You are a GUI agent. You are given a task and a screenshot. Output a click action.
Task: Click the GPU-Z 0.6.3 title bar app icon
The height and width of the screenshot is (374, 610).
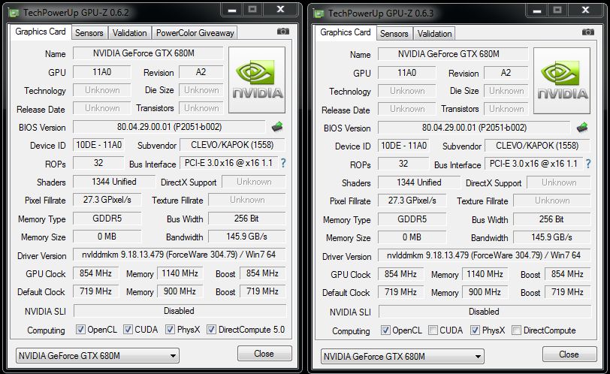[x=319, y=14]
